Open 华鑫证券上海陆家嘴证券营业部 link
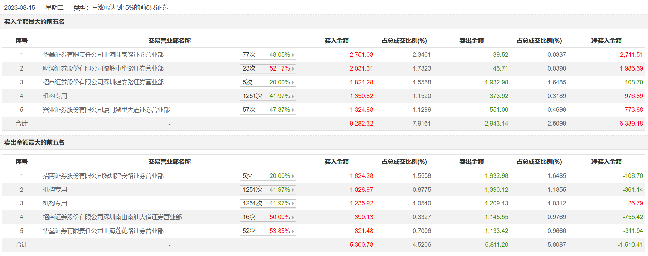Image resolution: width=648 pixels, height=256 pixels. tap(103, 55)
